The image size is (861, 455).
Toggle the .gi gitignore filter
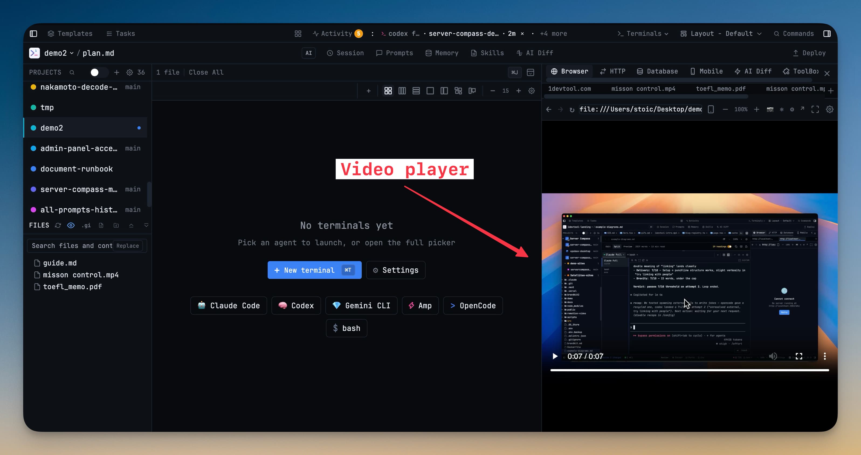coord(86,225)
